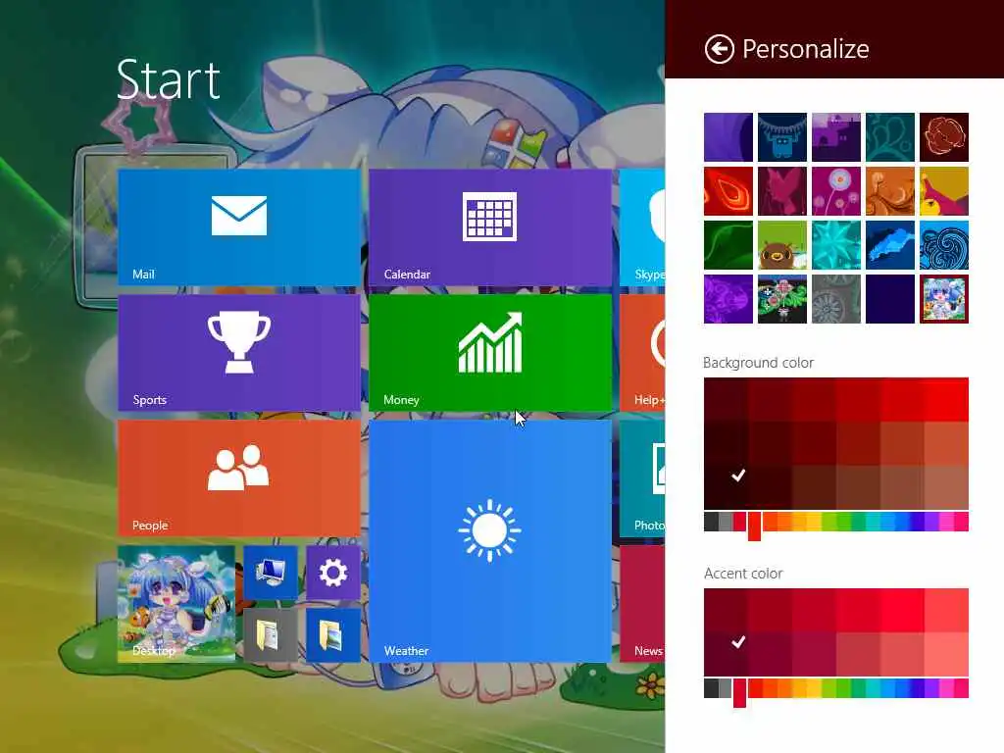Screen dimensions: 1004x753
Task: Select the brown owl on green pattern
Action: click(782, 245)
